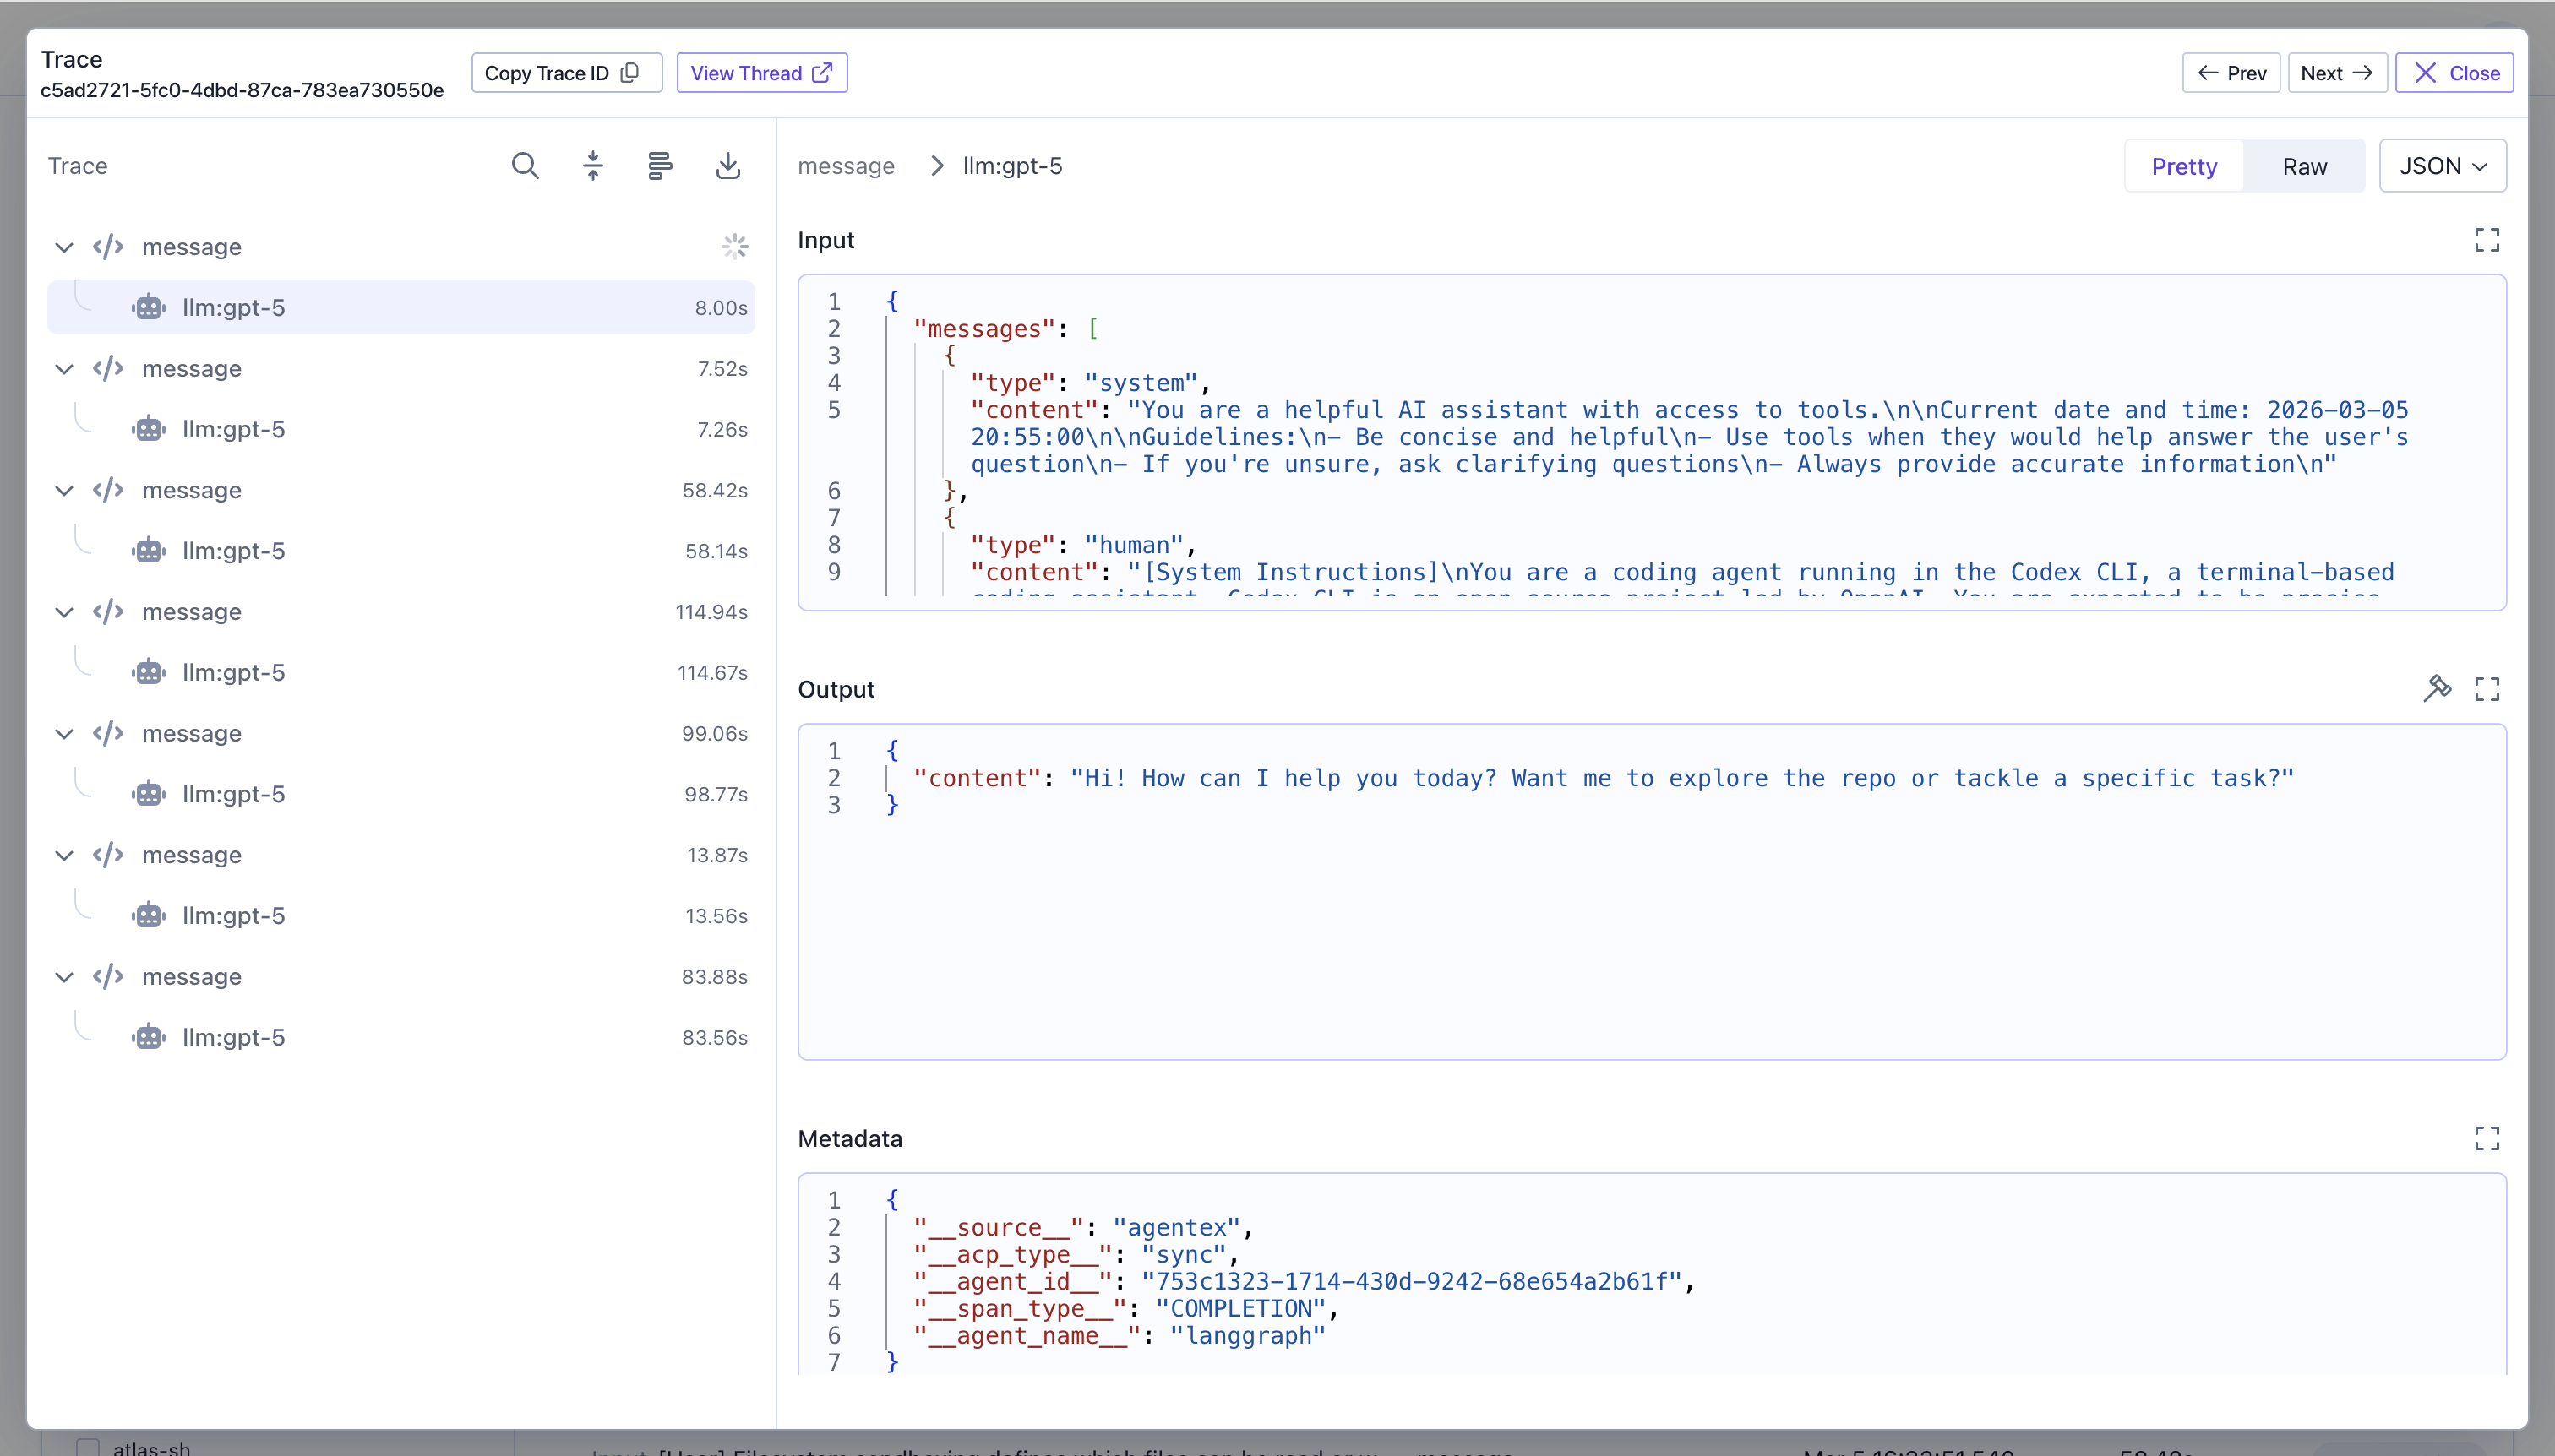Click the message breadcrumb
2555x1456 pixels.
click(847, 166)
